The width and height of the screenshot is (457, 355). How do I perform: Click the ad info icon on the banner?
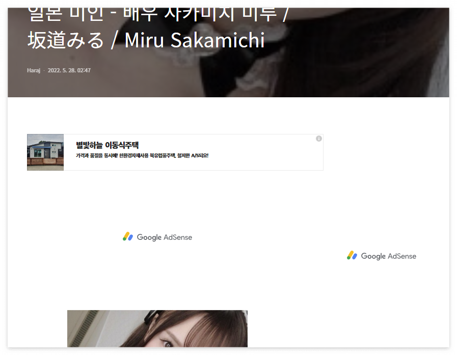pos(318,139)
